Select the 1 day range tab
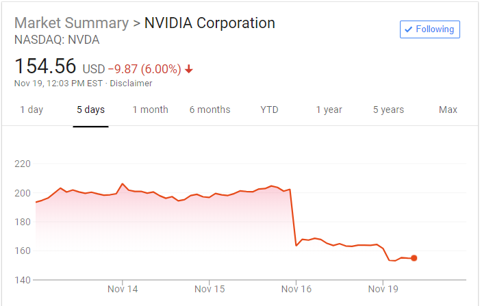The height and width of the screenshot is (306, 480). [31, 110]
